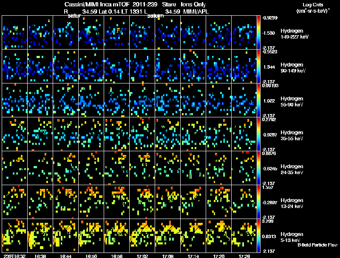
Task: Click the 3.799 colorbar maximum value
Action: [267, 221]
